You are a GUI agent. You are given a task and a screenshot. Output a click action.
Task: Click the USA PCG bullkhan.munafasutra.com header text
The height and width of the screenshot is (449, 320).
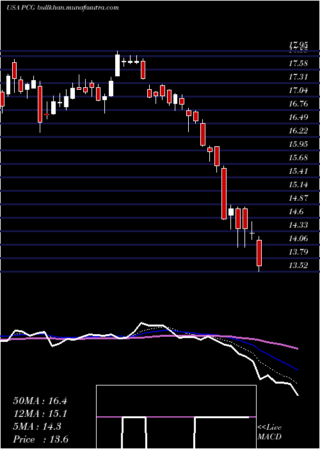[62, 8]
